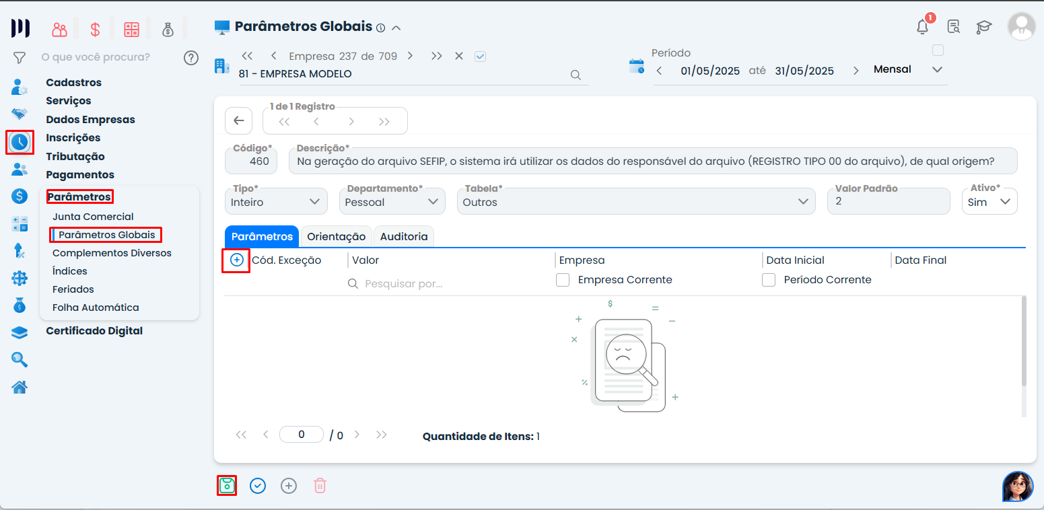Open Certificado Digital menu section
The width and height of the screenshot is (1044, 510).
point(94,331)
